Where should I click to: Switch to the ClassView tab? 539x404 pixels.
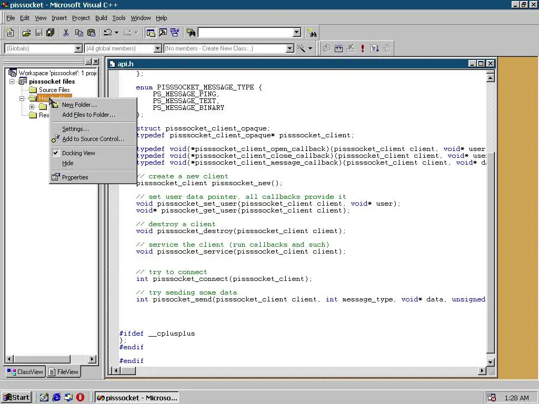pyautogui.click(x=25, y=372)
